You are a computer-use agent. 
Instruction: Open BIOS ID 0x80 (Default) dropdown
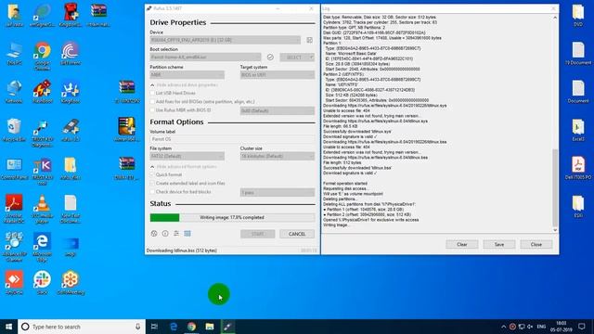point(278,110)
